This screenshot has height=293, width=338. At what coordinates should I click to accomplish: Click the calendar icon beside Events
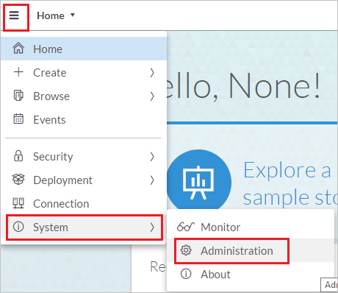click(x=18, y=119)
